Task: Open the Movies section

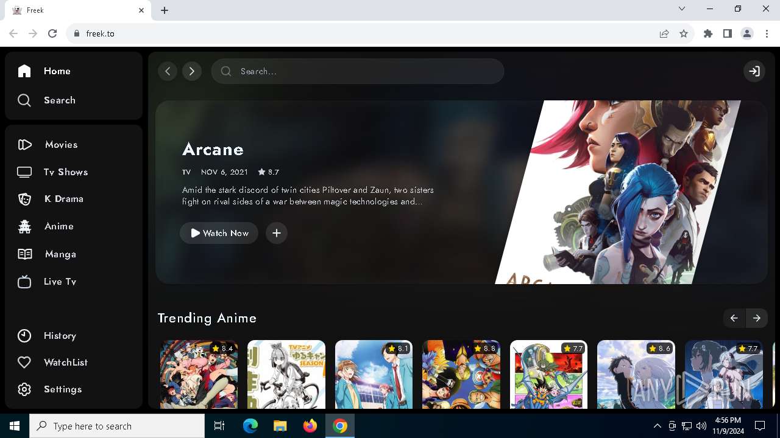Action: [48, 145]
